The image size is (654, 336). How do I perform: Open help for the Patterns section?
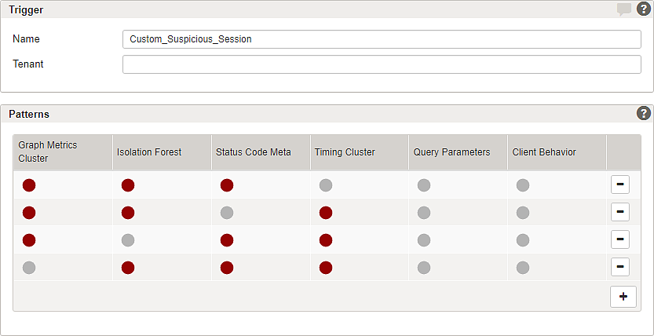coord(643,113)
